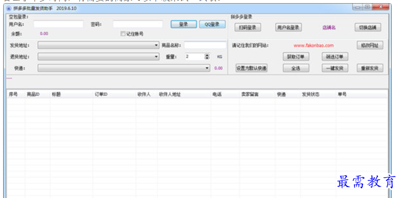Click the 用户名 input field
This screenshot has width=400, height=198.
(59, 24)
